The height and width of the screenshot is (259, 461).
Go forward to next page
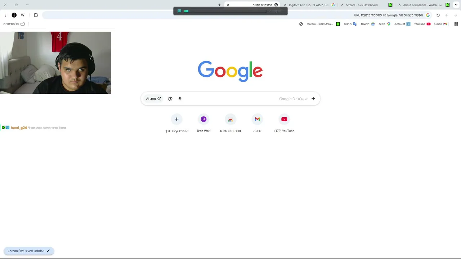447,15
